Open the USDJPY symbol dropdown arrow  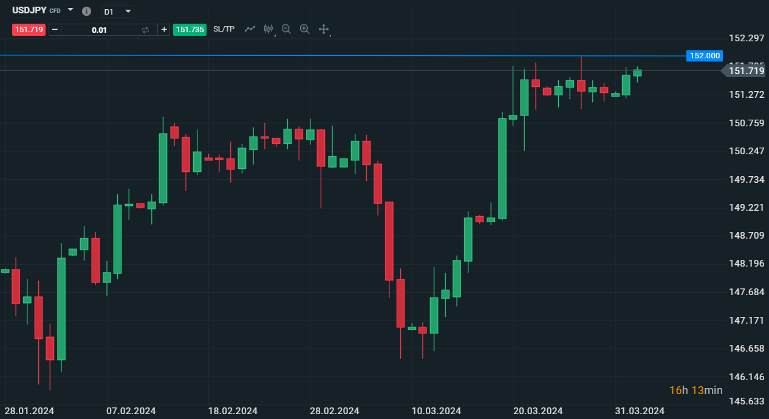(70, 10)
